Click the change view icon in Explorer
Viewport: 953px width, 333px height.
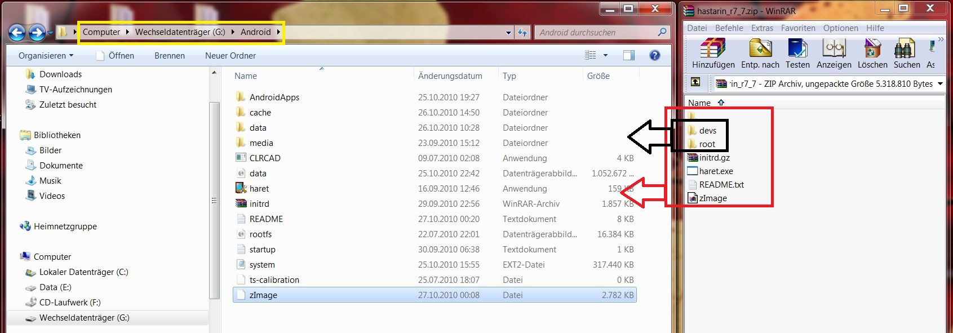[590, 55]
